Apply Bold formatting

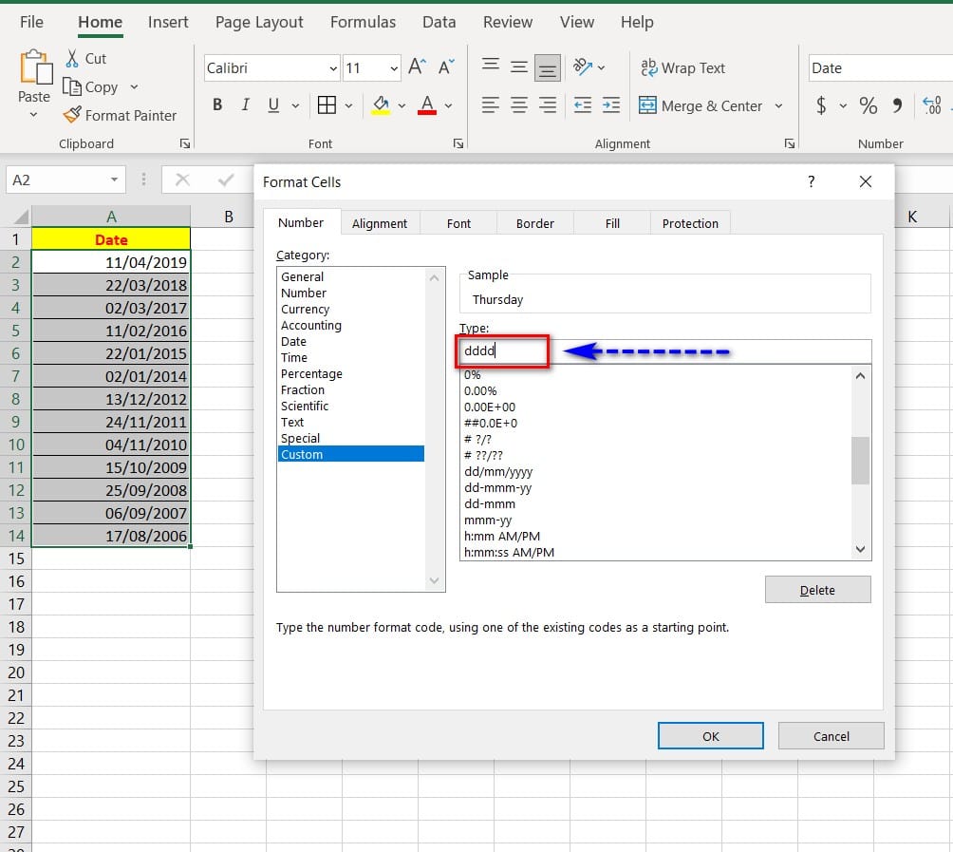pyautogui.click(x=217, y=105)
